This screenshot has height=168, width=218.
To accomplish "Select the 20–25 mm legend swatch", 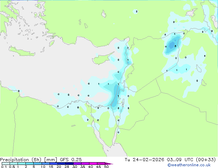I will 62,164.
